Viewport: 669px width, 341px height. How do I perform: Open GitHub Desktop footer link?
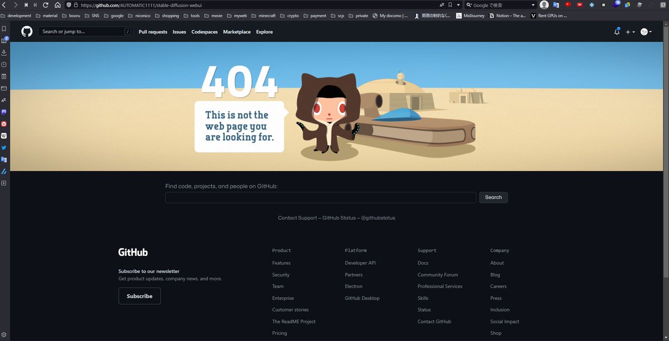(362, 298)
